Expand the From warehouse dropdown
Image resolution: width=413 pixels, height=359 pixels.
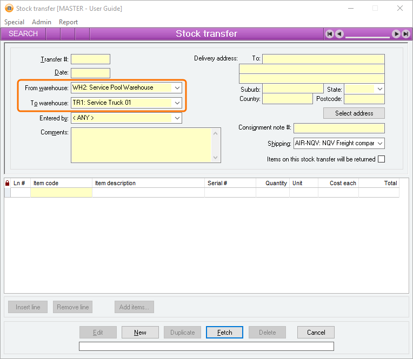177,88
